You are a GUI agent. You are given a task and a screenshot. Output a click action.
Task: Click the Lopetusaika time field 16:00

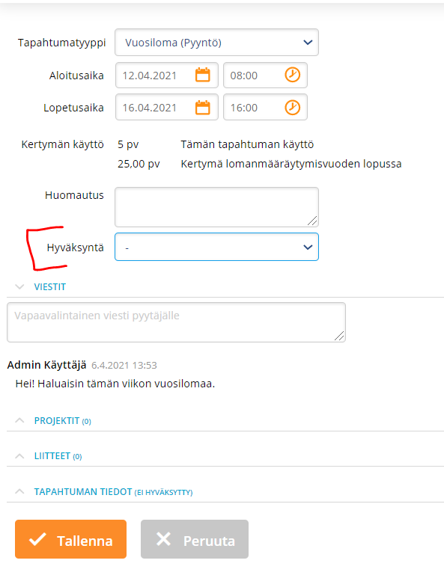coord(266,108)
